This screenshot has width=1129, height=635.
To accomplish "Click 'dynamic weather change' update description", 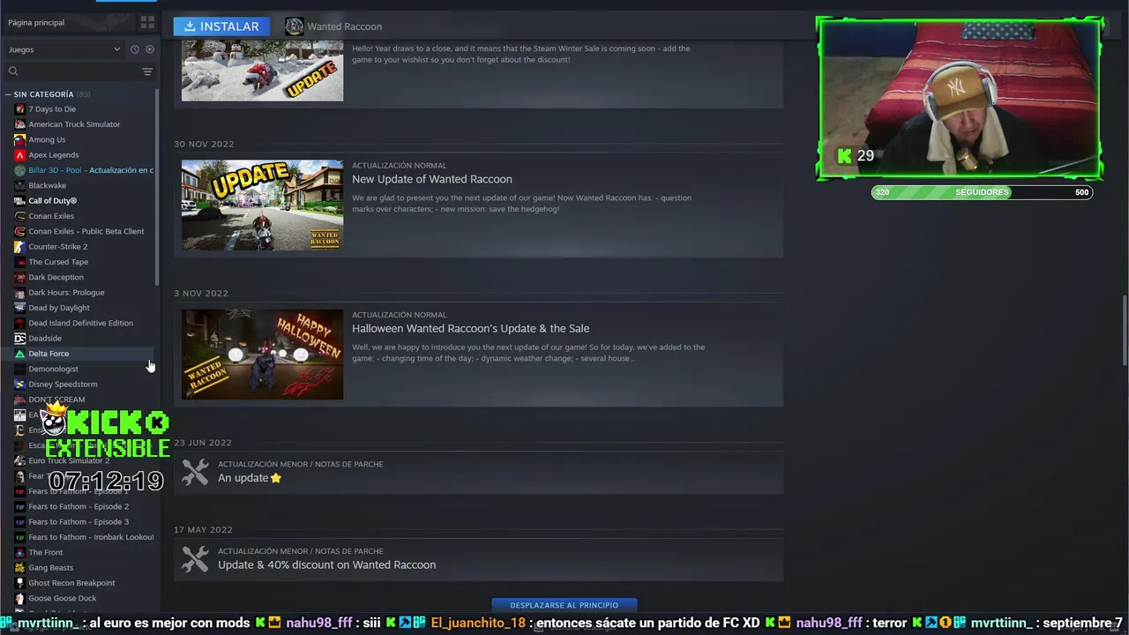I will (528, 353).
